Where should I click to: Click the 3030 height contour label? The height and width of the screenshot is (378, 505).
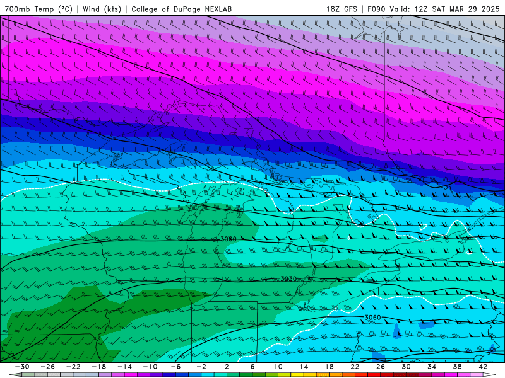(x=288, y=278)
